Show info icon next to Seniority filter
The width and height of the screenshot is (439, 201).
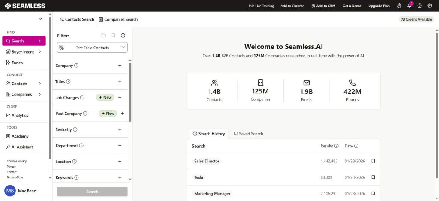pyautogui.click(x=75, y=129)
